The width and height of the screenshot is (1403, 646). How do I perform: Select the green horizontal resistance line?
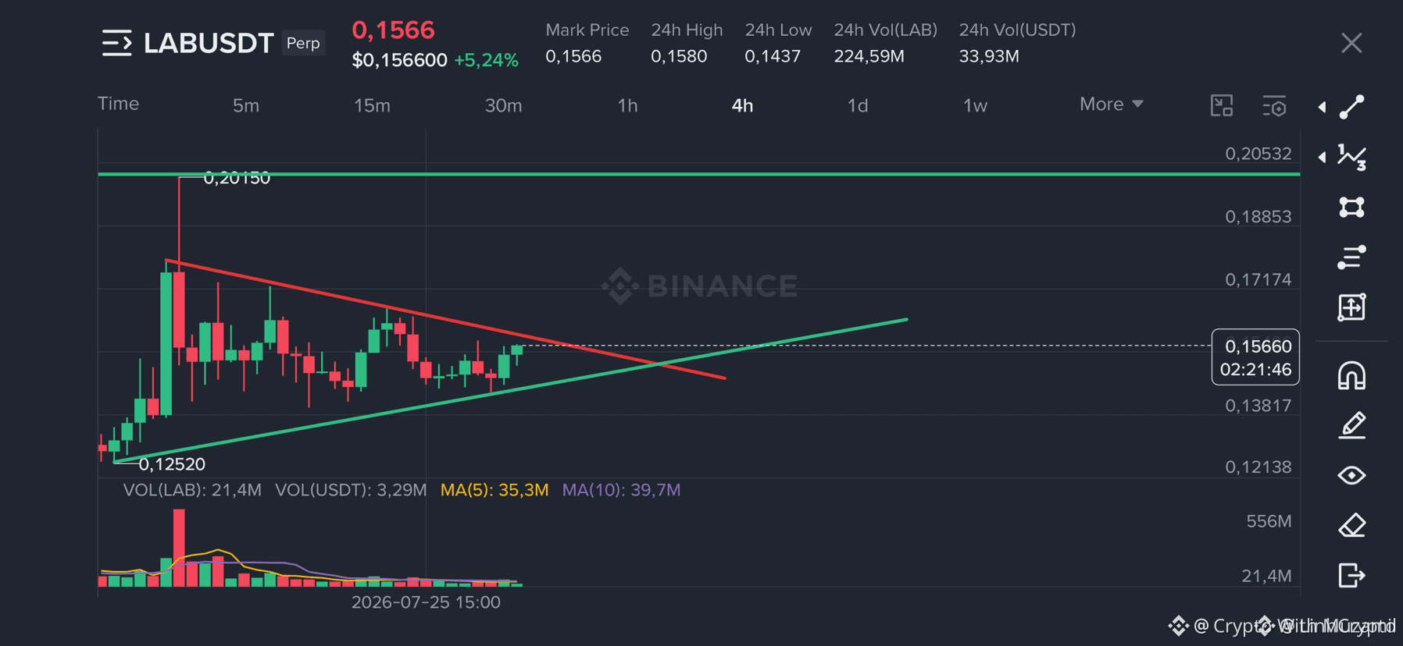(x=698, y=174)
